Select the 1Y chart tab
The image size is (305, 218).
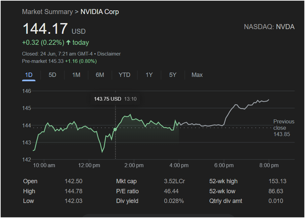149,75
